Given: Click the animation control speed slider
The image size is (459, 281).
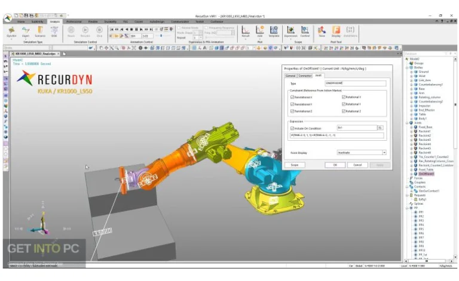Looking at the screenshot, I should 161,35.
